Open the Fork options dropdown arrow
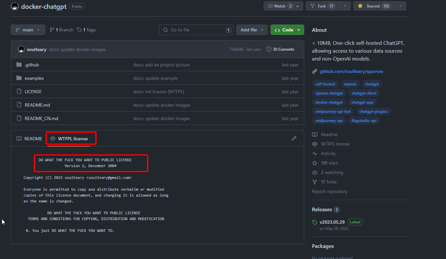The image size is (446, 259). point(345,6)
